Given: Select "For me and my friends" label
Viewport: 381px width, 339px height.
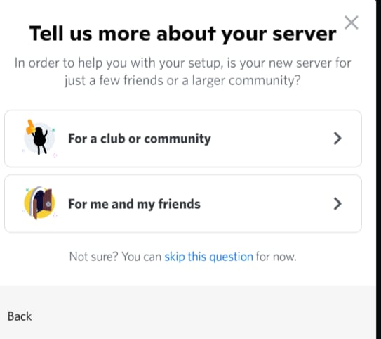Looking at the screenshot, I should [134, 204].
